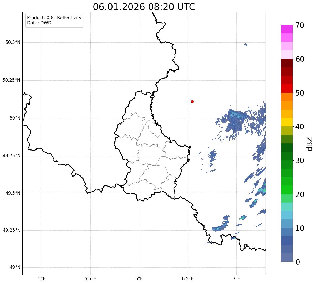This screenshot has height=284, width=316.
Task: Click the colorbar tick value 20
Action: point(300,194)
